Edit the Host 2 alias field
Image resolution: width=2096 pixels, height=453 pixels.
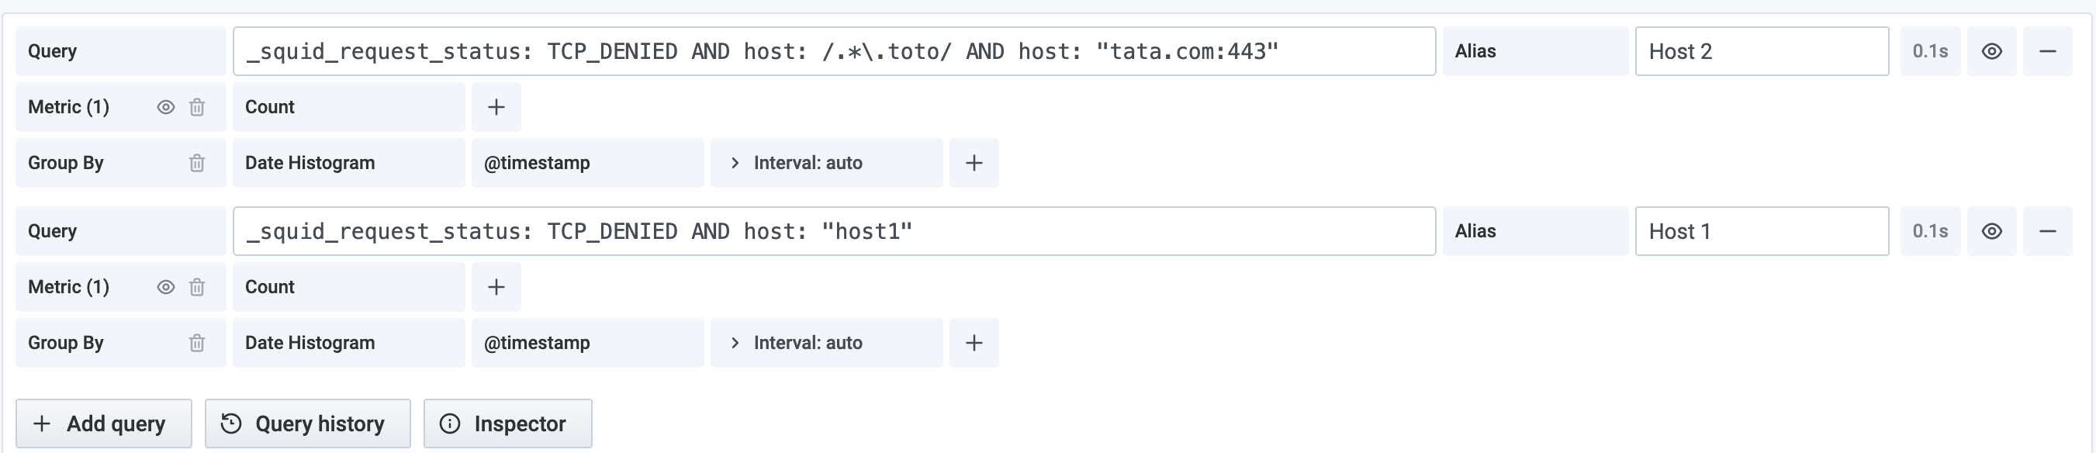click(x=1762, y=50)
